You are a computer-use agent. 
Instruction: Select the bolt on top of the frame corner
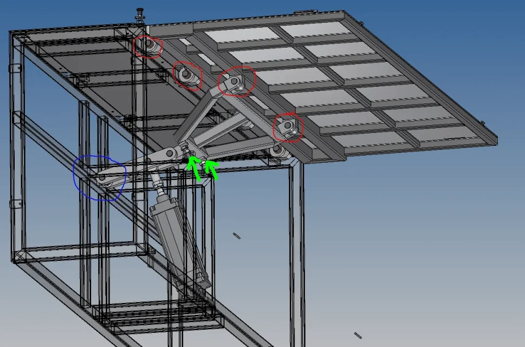(x=139, y=15)
